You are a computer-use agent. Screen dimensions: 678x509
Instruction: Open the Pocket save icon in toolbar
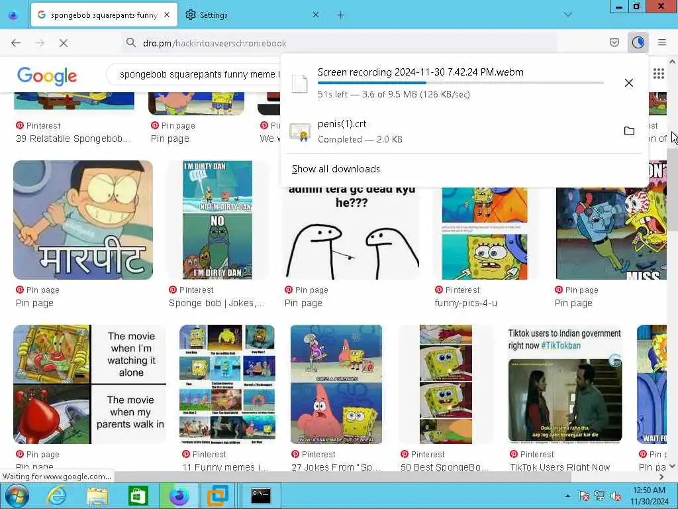pos(614,42)
